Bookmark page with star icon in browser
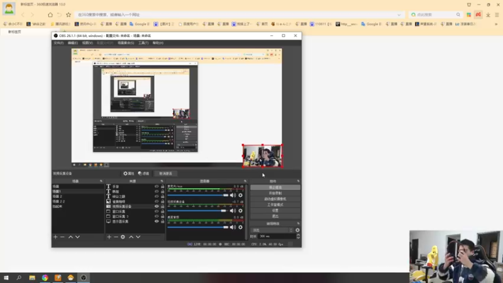This screenshot has width=503, height=283. (69, 14)
